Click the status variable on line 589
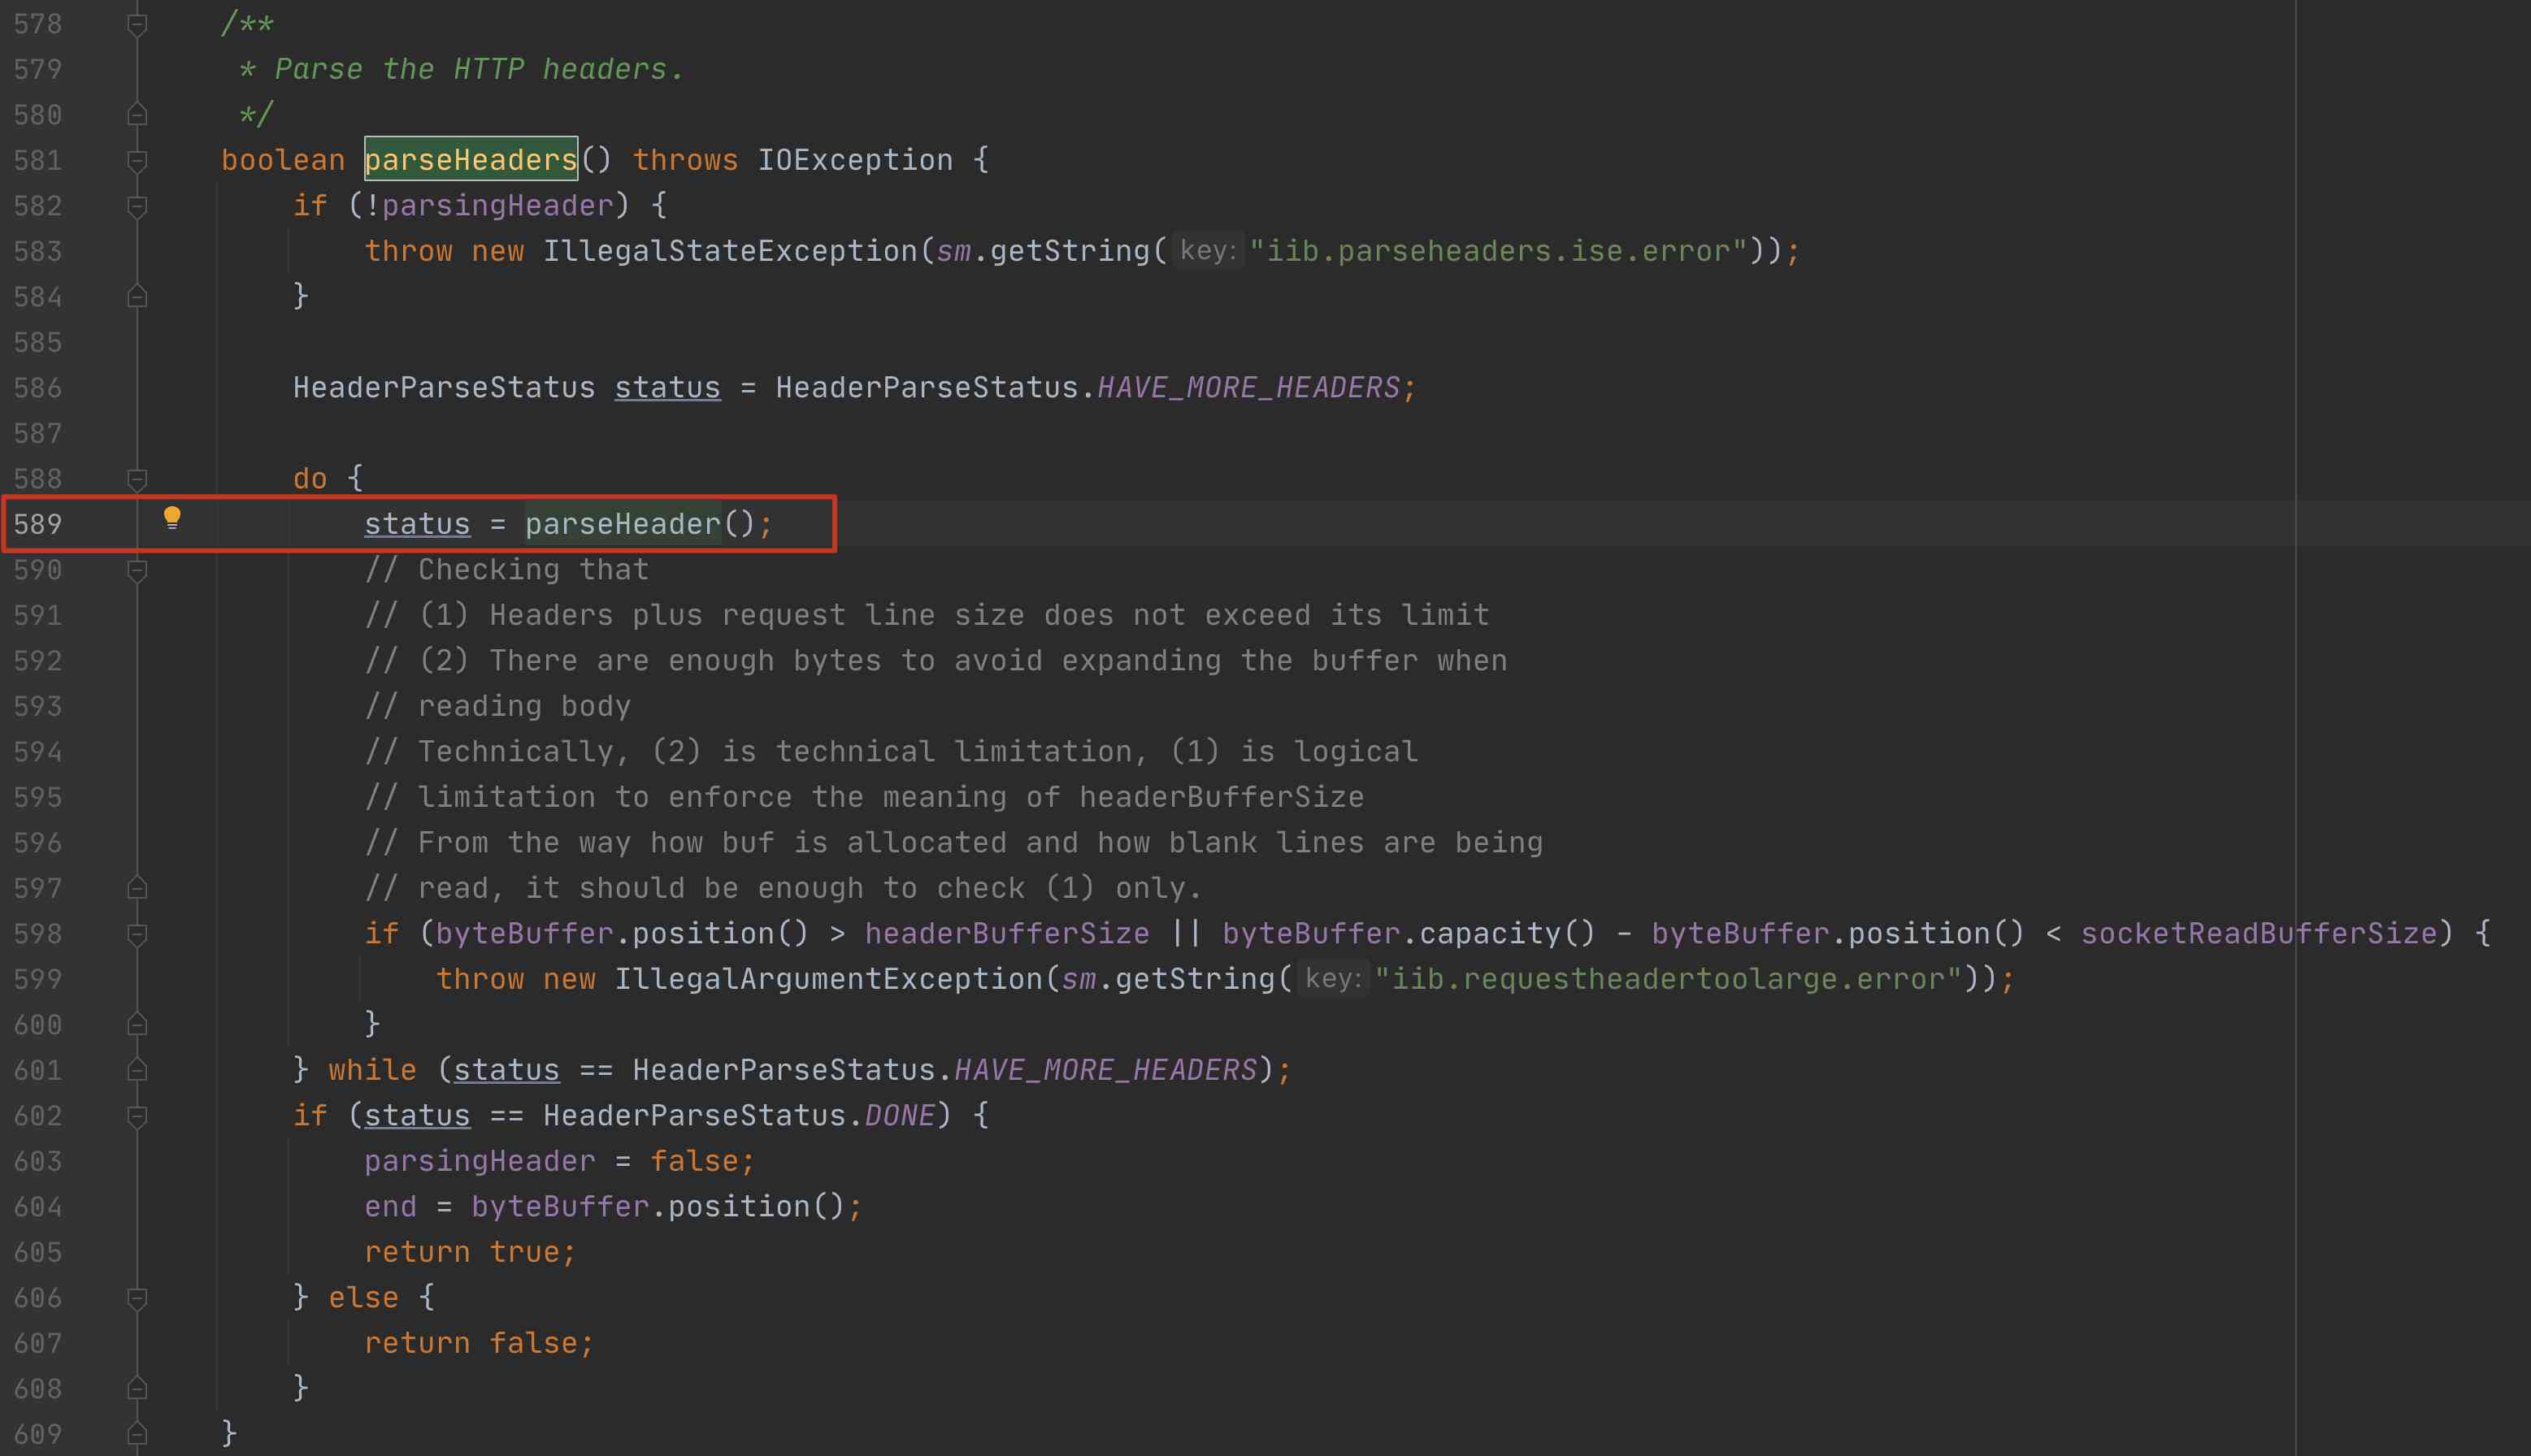 pos(417,524)
